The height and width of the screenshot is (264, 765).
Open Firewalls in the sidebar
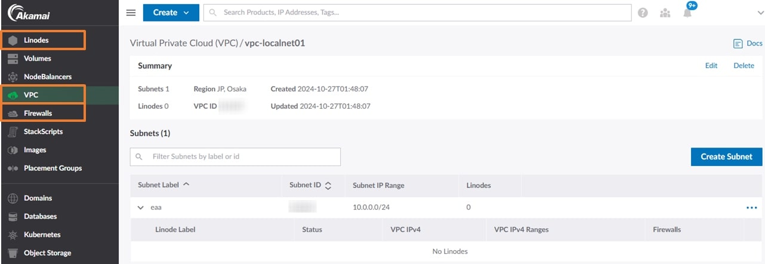pos(38,113)
